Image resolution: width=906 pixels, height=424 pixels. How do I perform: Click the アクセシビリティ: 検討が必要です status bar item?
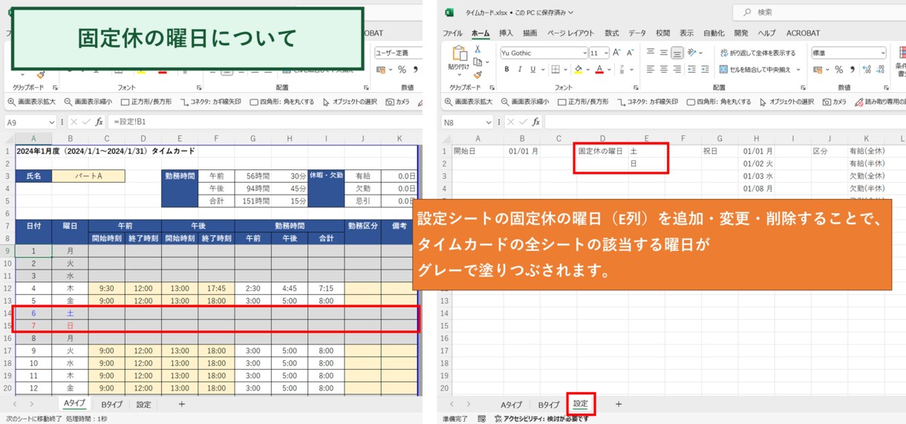542,419
